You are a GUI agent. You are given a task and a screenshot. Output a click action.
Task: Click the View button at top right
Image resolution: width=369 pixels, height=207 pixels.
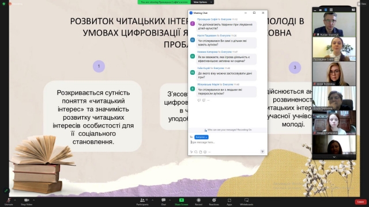(x=362, y=4)
